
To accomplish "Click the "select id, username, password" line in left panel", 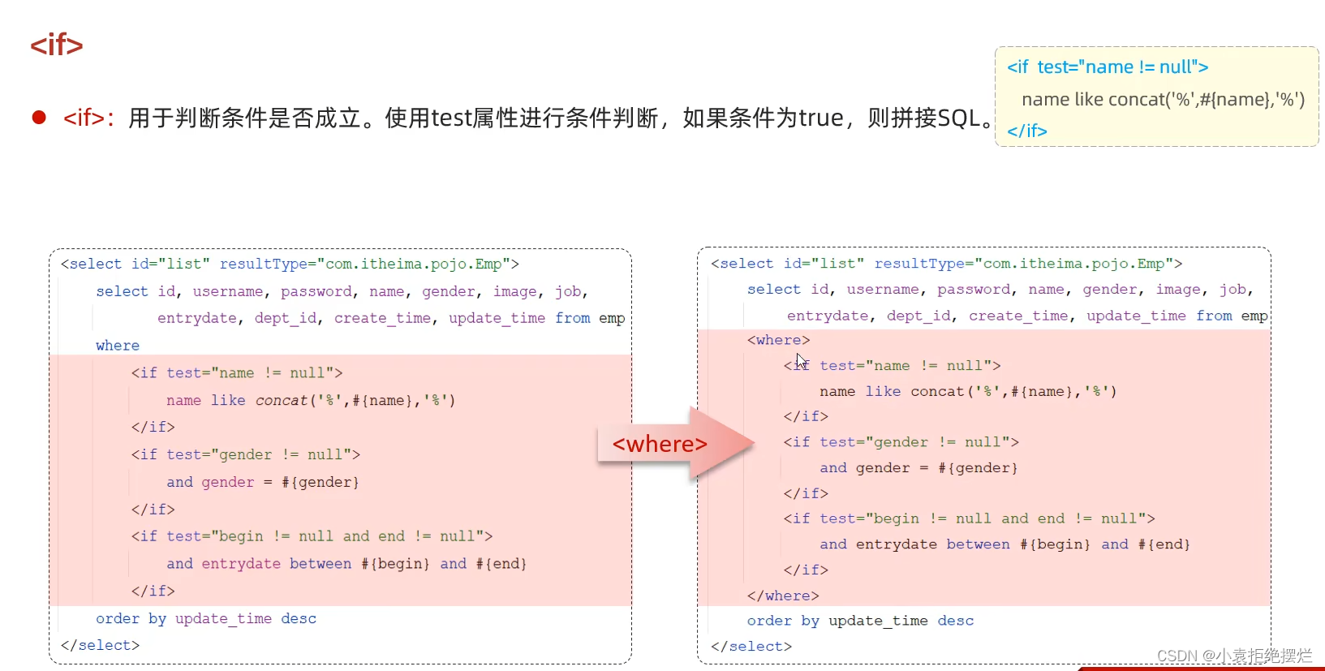I will [x=342, y=291].
